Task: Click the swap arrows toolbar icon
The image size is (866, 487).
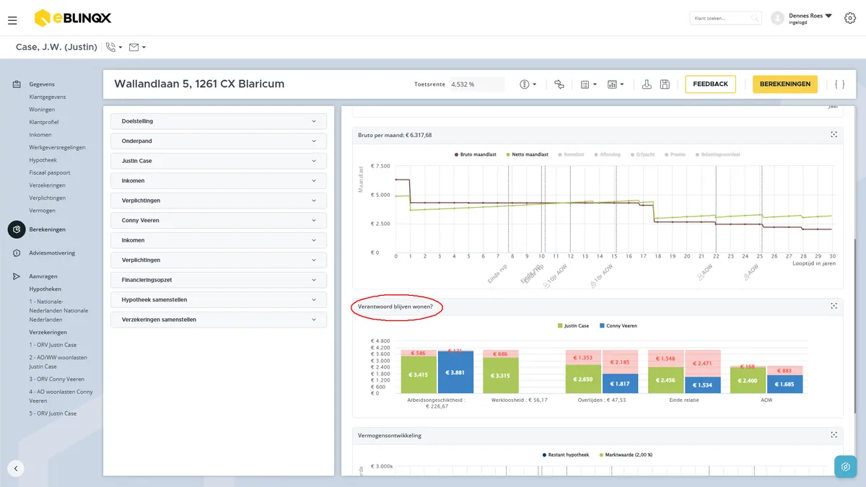Action: tap(559, 84)
